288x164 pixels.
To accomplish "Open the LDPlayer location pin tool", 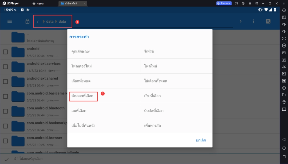I will 284,102.
